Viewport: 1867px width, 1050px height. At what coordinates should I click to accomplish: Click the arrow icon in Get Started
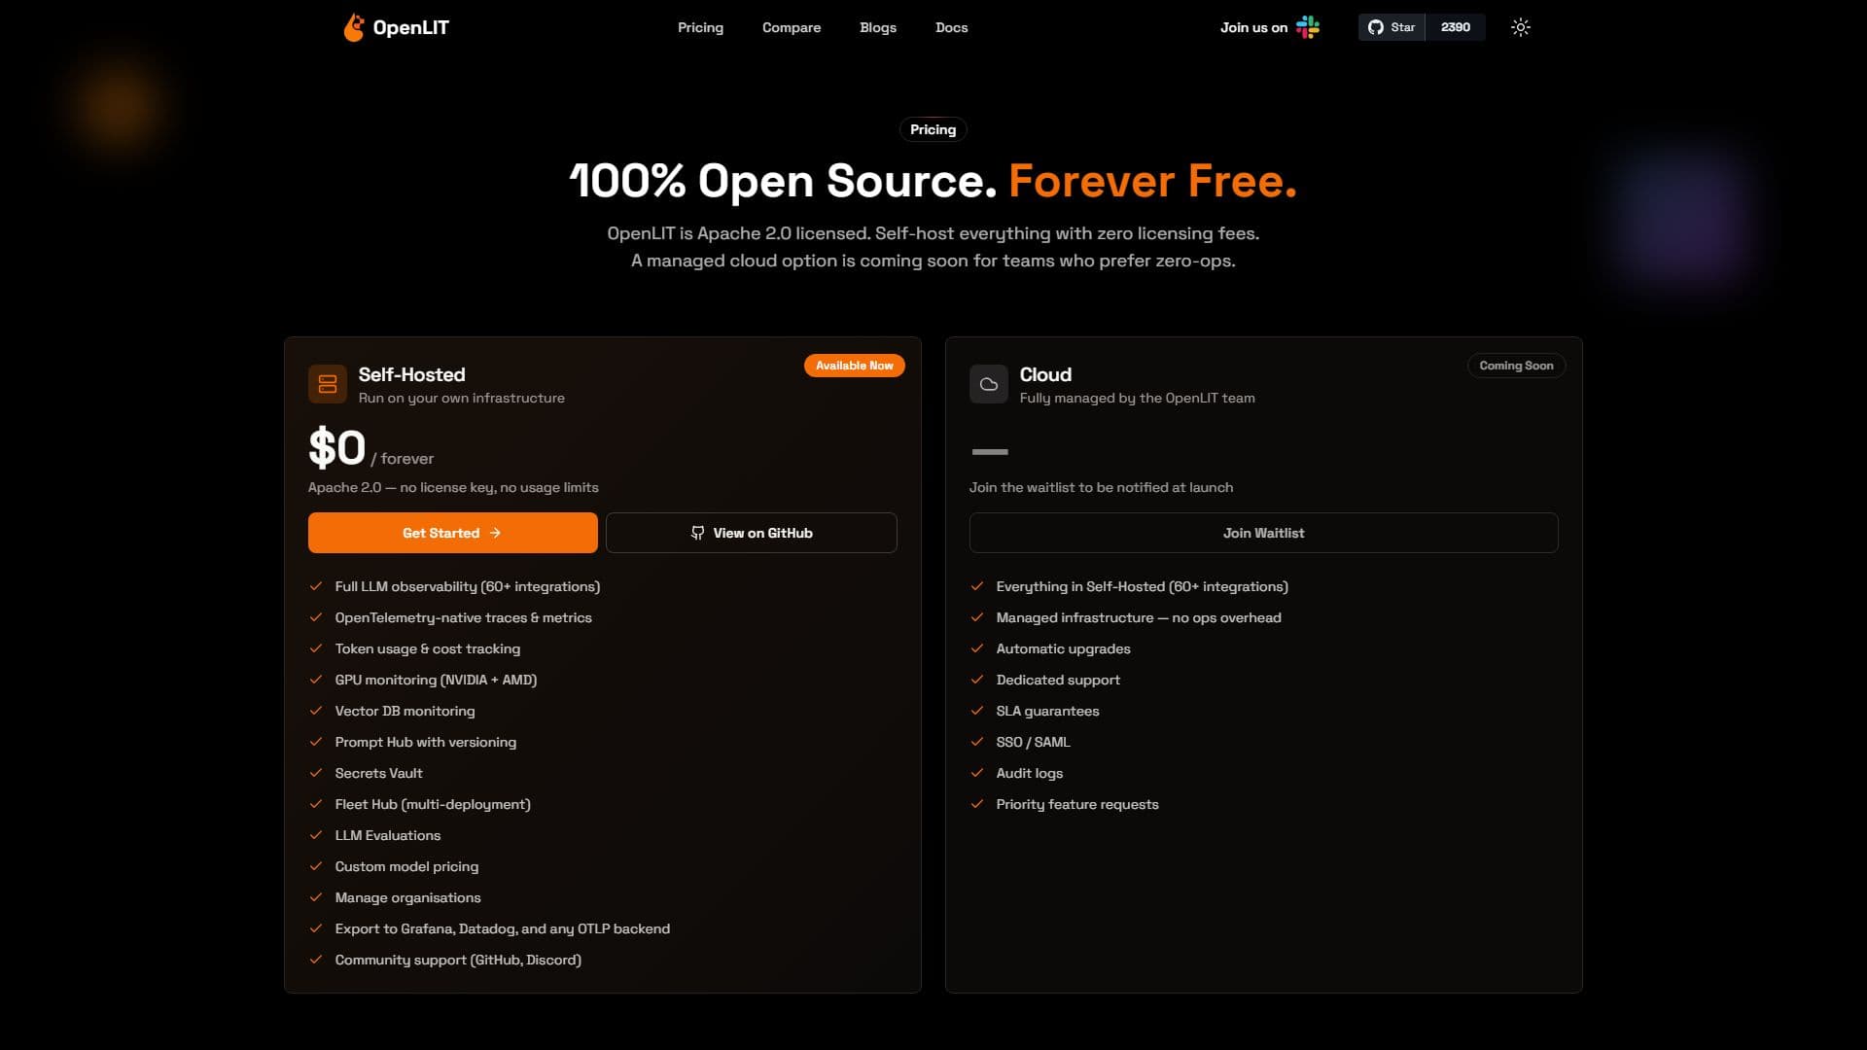495,533
